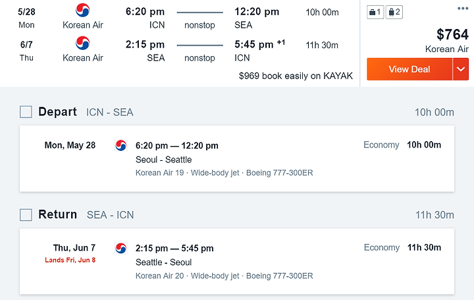Click airline logo in Seoul - Seattle segment
The height and width of the screenshot is (300, 474).
click(x=121, y=145)
